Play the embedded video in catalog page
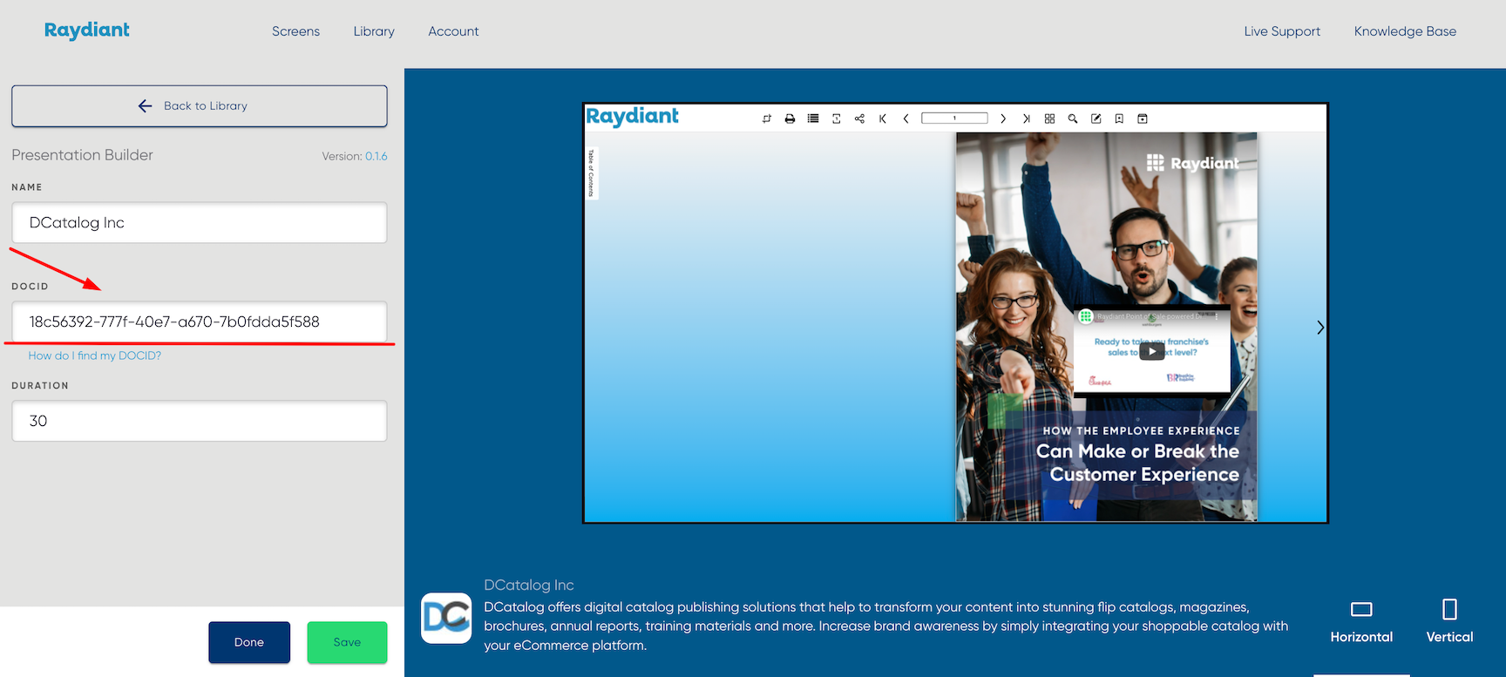This screenshot has height=677, width=1506. [1151, 351]
